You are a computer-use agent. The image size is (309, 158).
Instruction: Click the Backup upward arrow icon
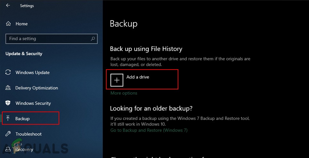pos(8,119)
